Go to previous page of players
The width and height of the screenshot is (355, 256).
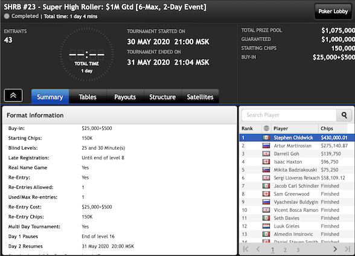pyautogui.click(x=258, y=249)
